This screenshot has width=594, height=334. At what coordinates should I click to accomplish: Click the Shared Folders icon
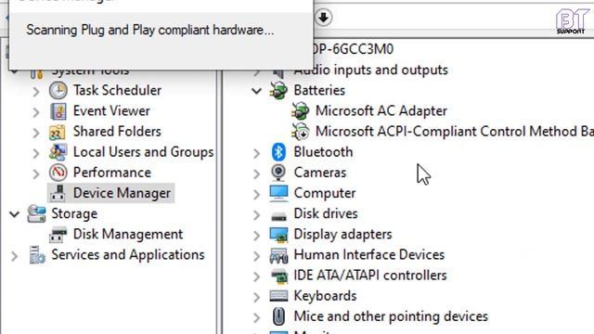[58, 132]
